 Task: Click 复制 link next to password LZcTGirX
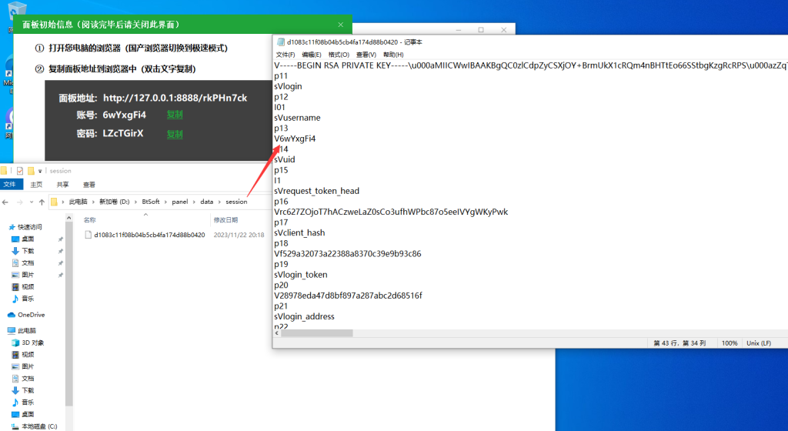[x=175, y=134]
